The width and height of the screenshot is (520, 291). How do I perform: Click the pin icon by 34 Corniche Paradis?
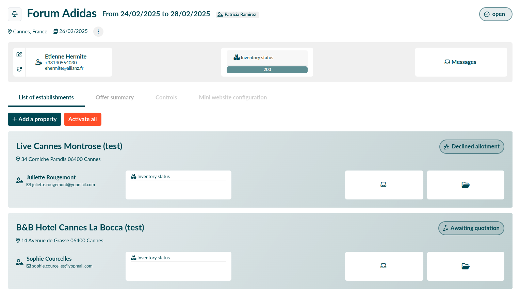click(18, 159)
